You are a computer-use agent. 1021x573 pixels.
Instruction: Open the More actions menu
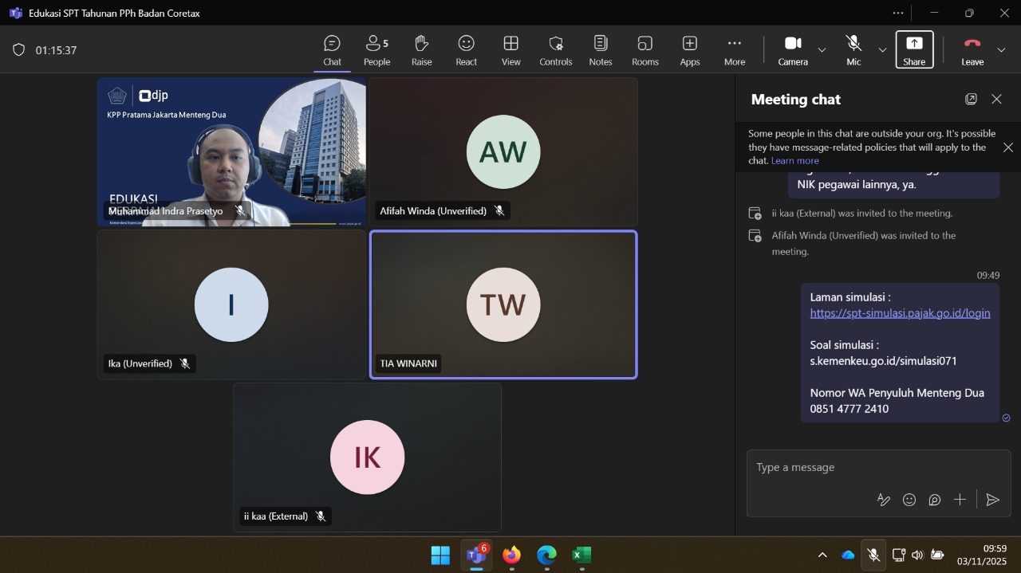[x=734, y=50]
